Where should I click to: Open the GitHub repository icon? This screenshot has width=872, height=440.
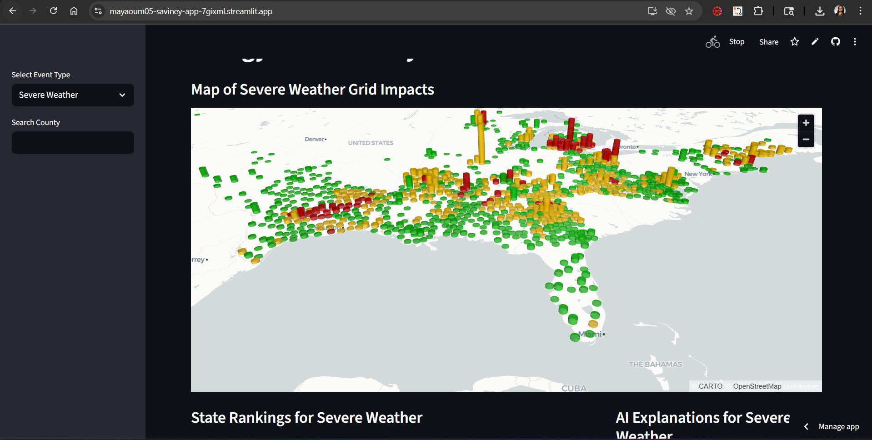836,42
